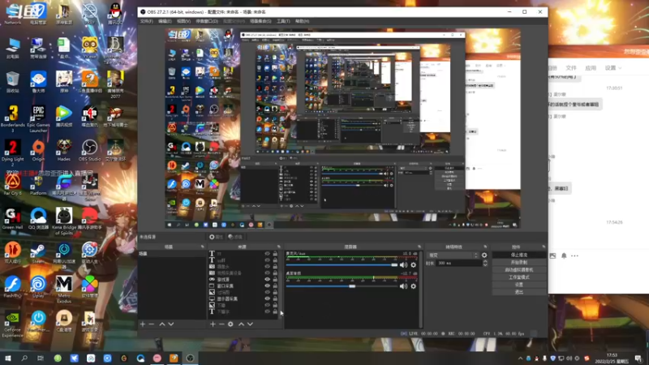Open Hades desktop shortcut
The width and height of the screenshot is (649, 365).
click(64, 151)
